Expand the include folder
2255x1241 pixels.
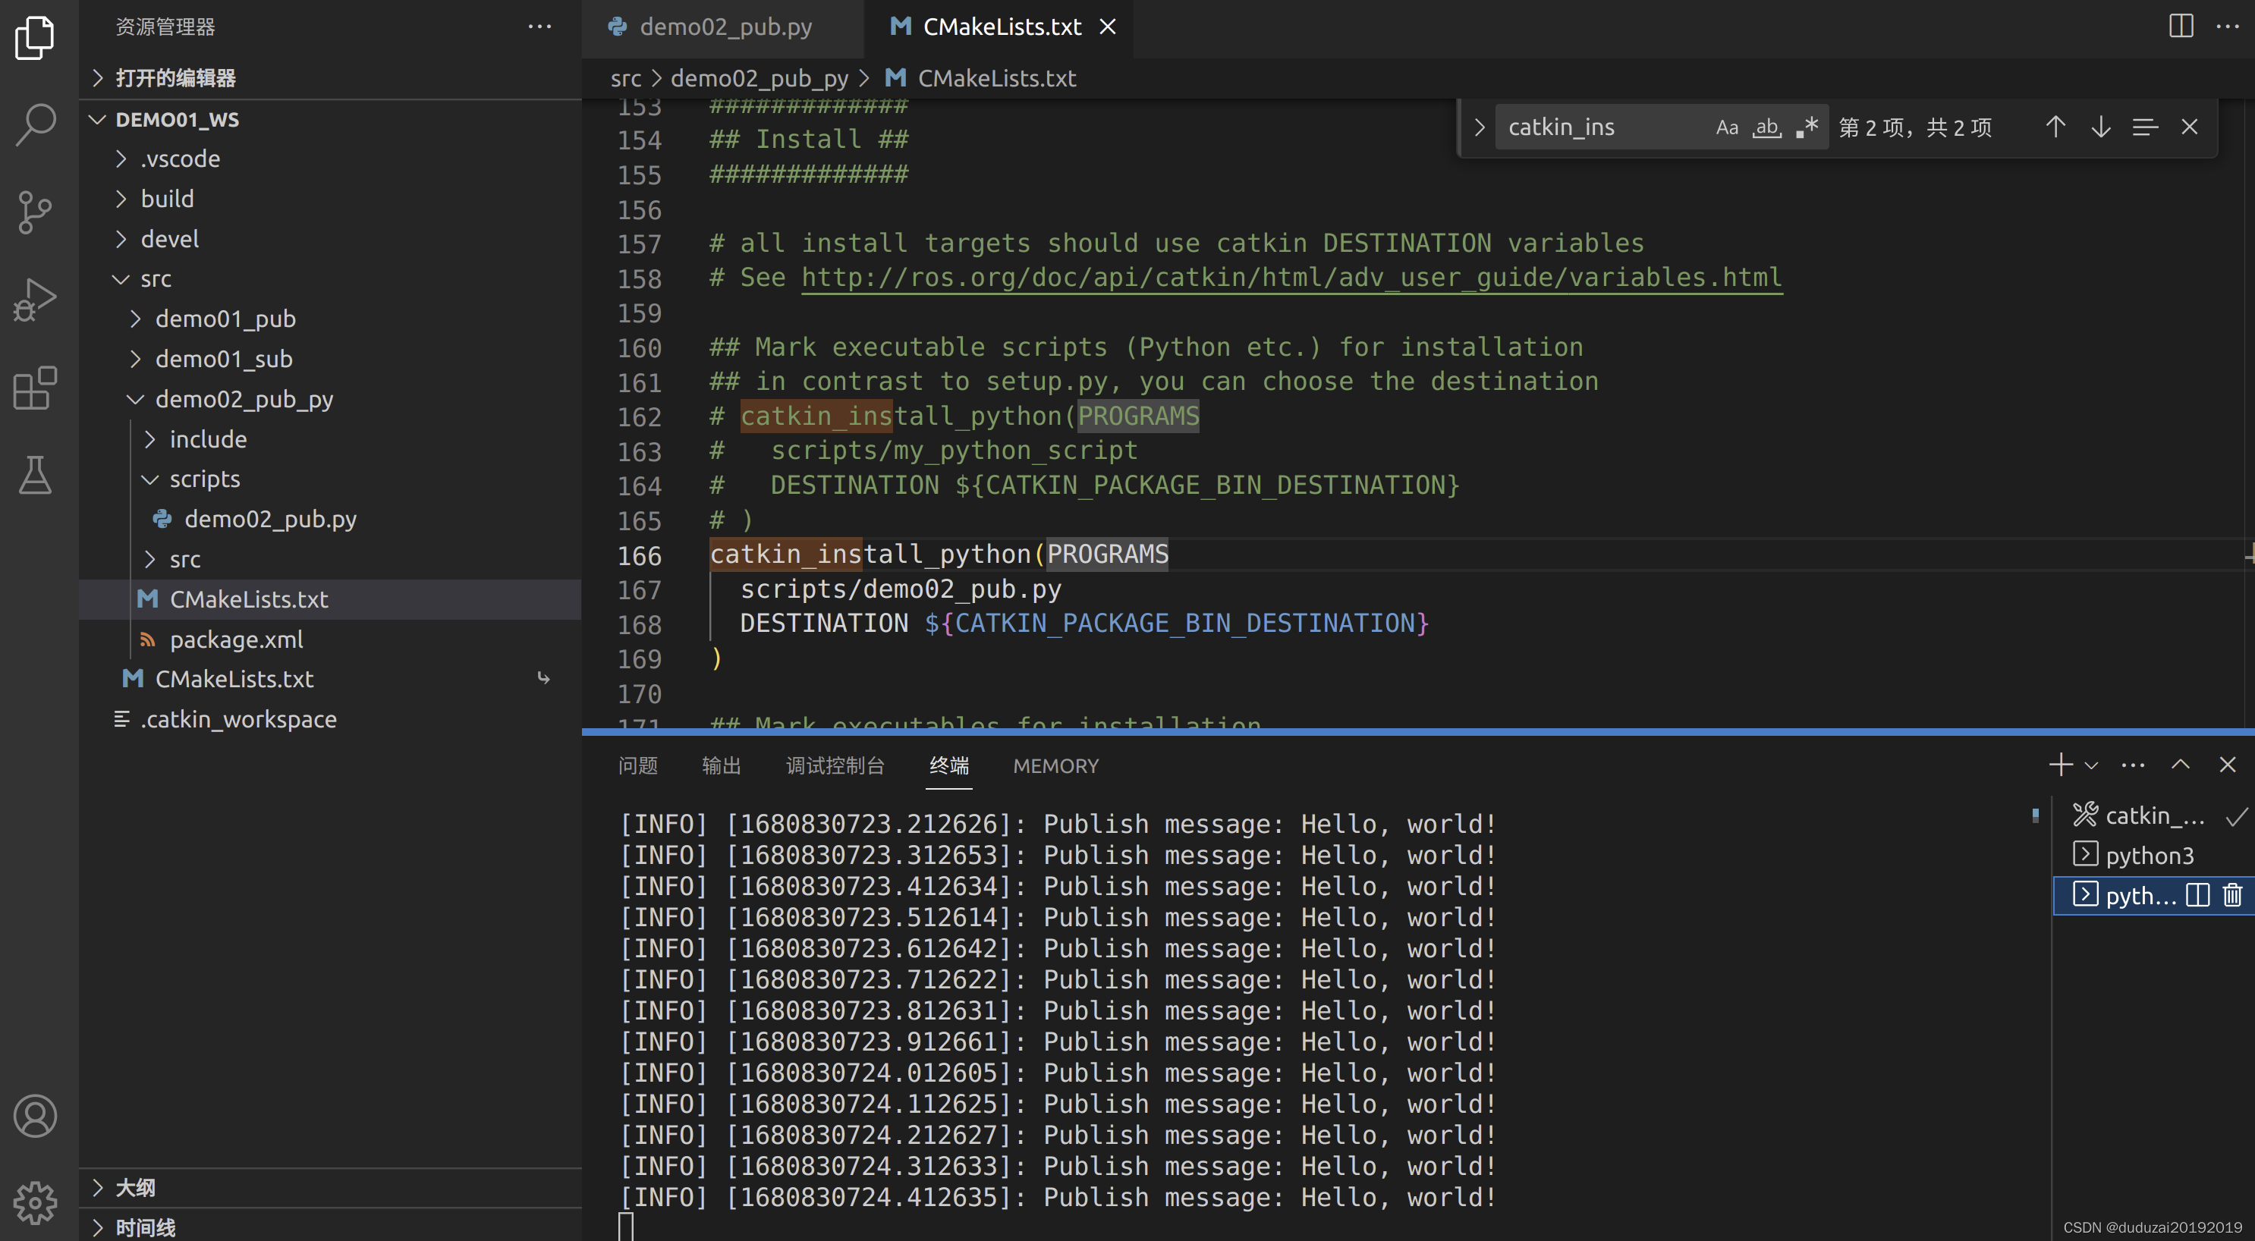tap(330, 438)
